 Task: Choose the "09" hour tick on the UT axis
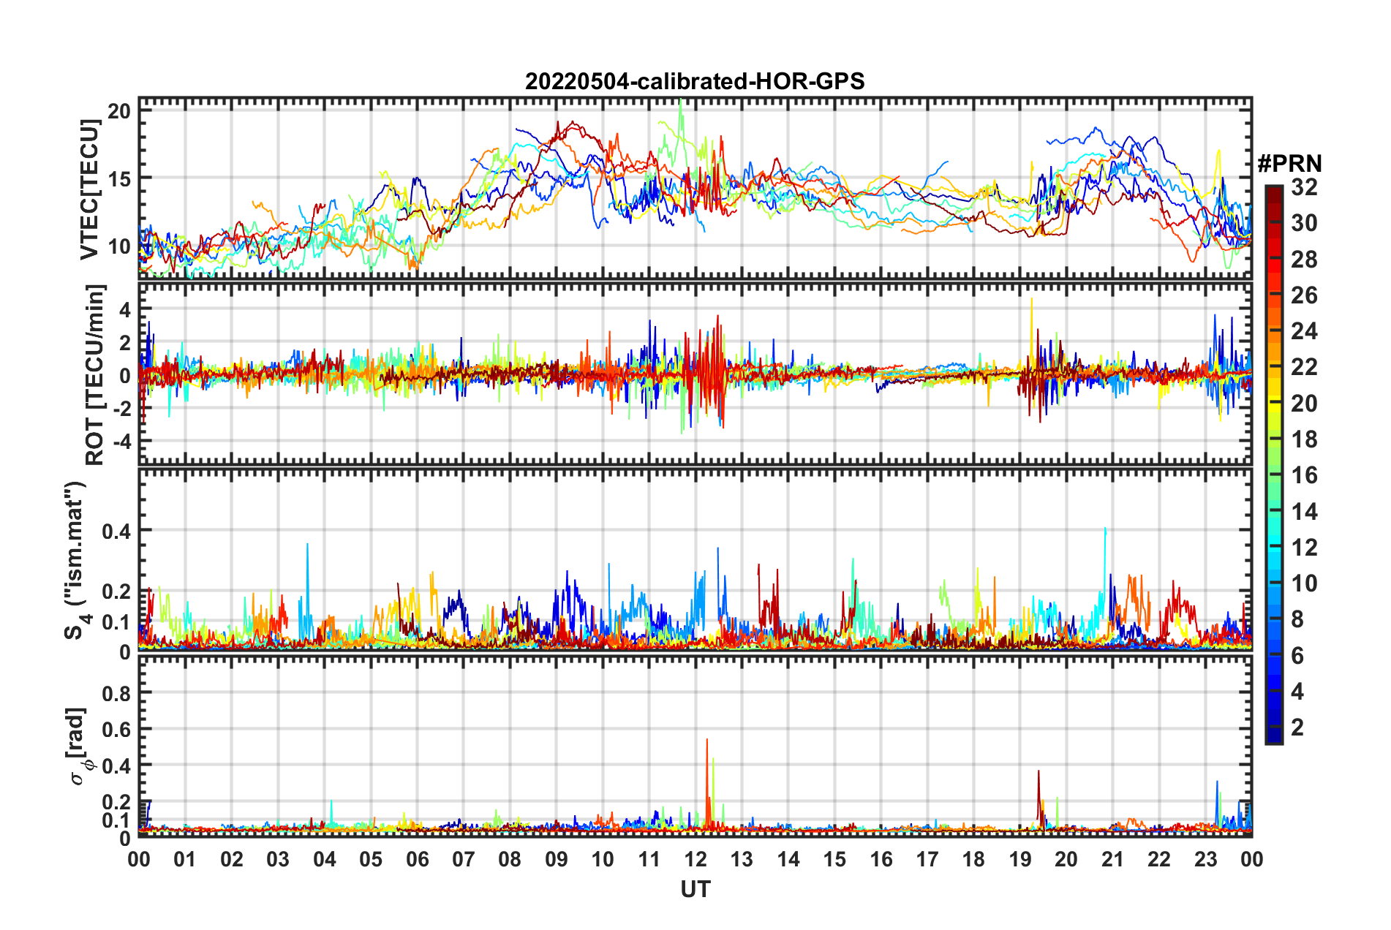[557, 859]
